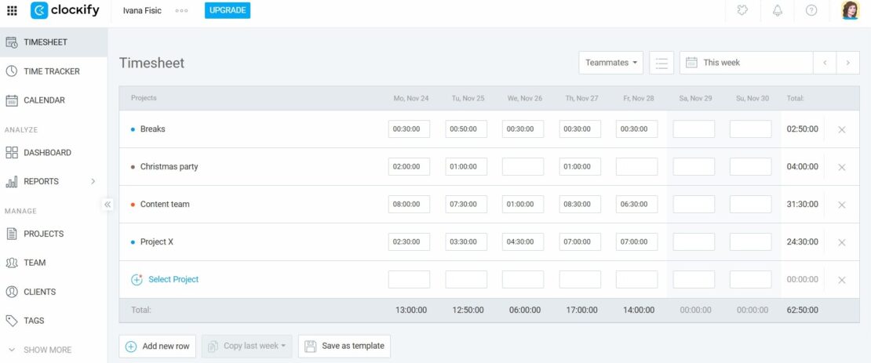Edit Christmas party Monday field 02:00:00
The image size is (871, 363).
click(x=410, y=166)
